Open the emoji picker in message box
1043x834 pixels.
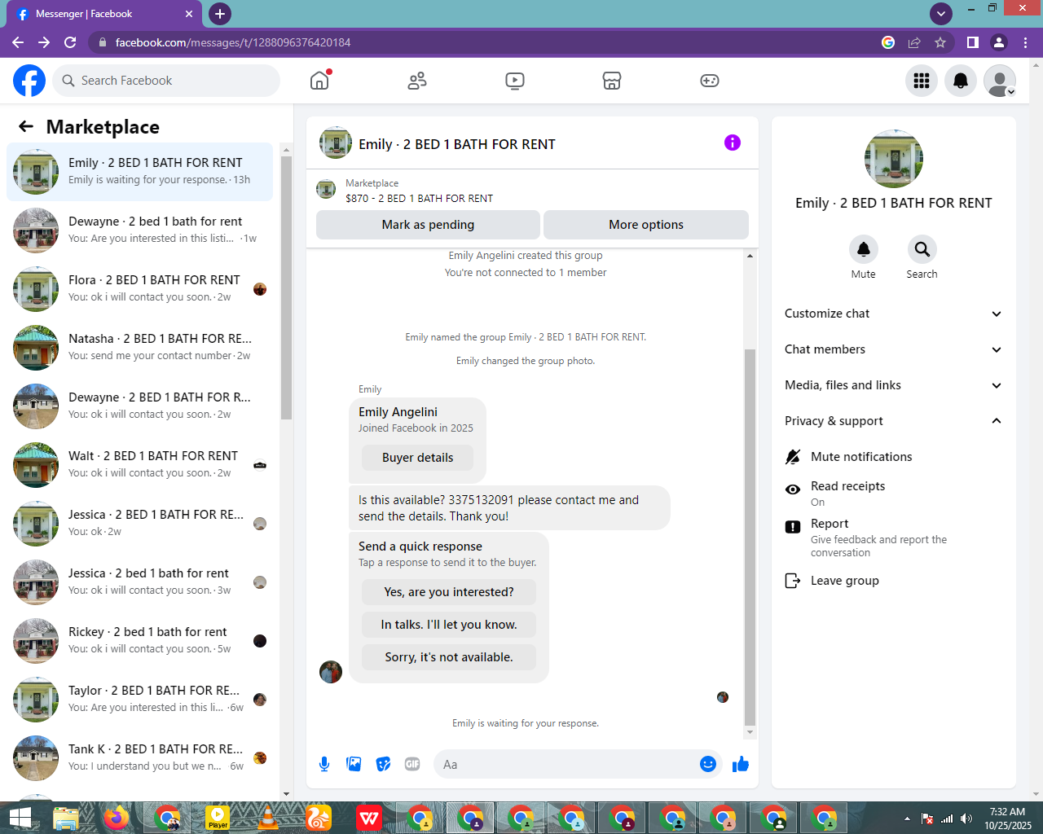pos(708,764)
